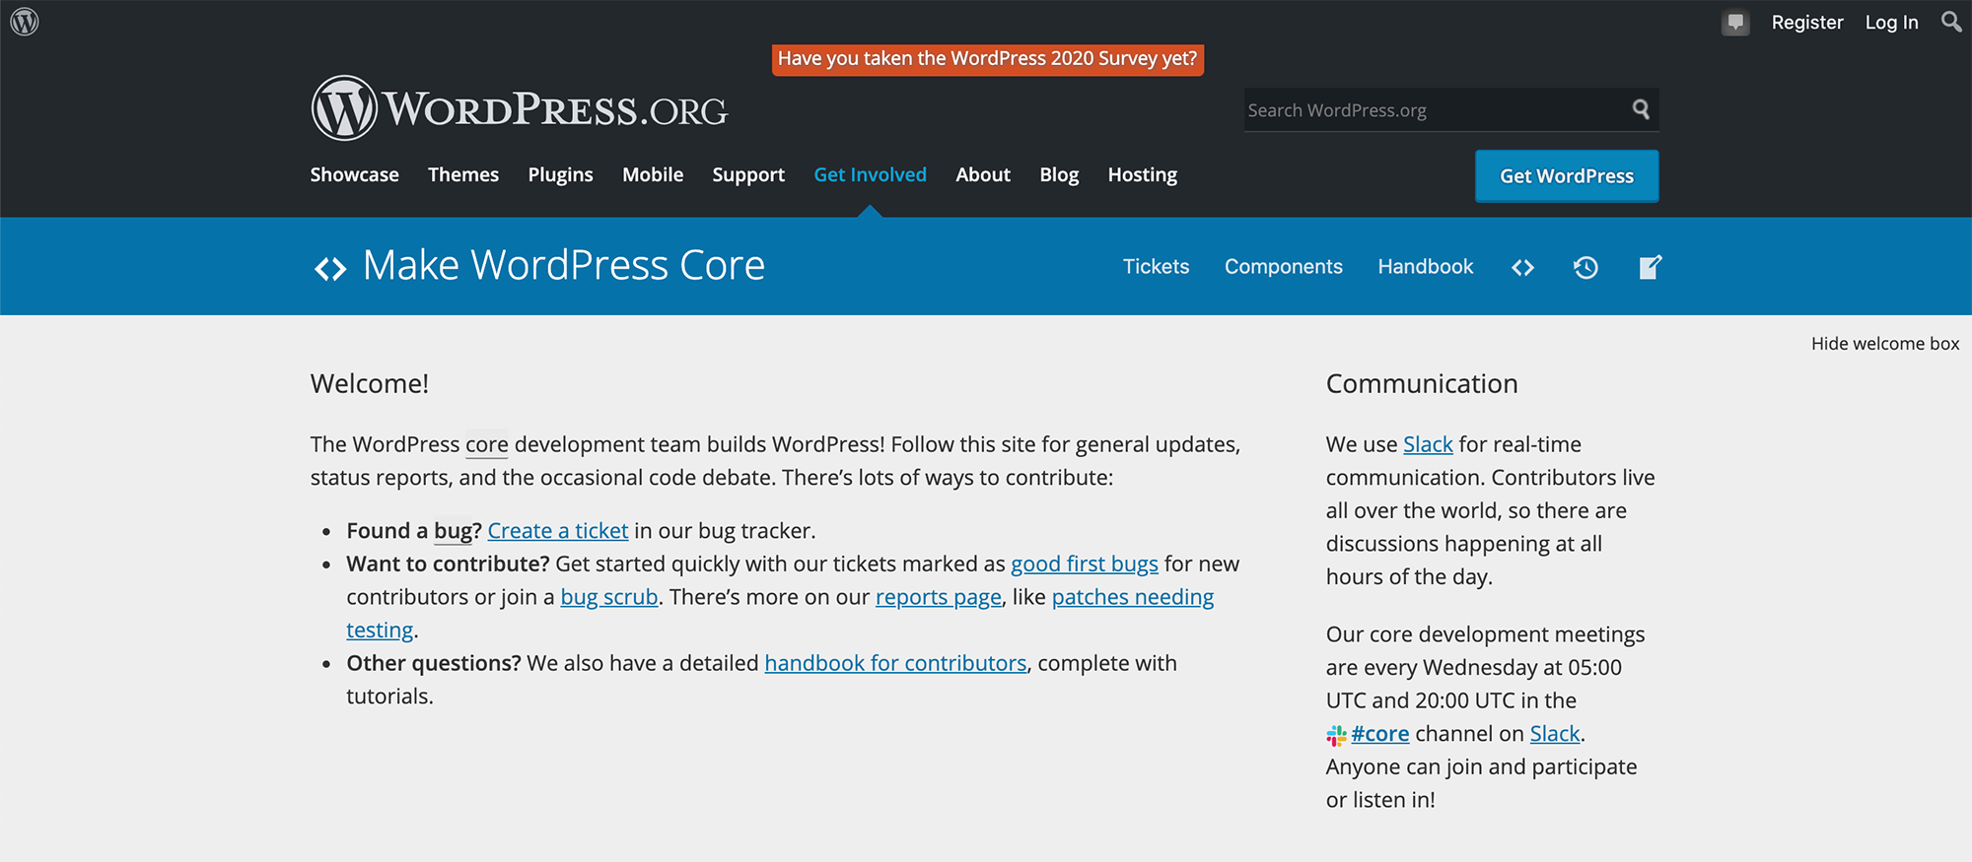Click the Slack link after 'We use'

(1428, 444)
